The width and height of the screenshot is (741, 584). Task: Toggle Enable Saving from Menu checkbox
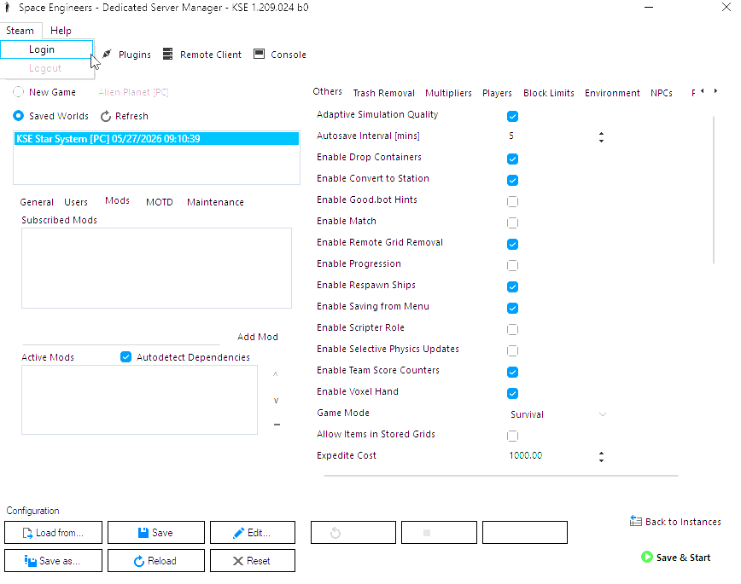[512, 308]
